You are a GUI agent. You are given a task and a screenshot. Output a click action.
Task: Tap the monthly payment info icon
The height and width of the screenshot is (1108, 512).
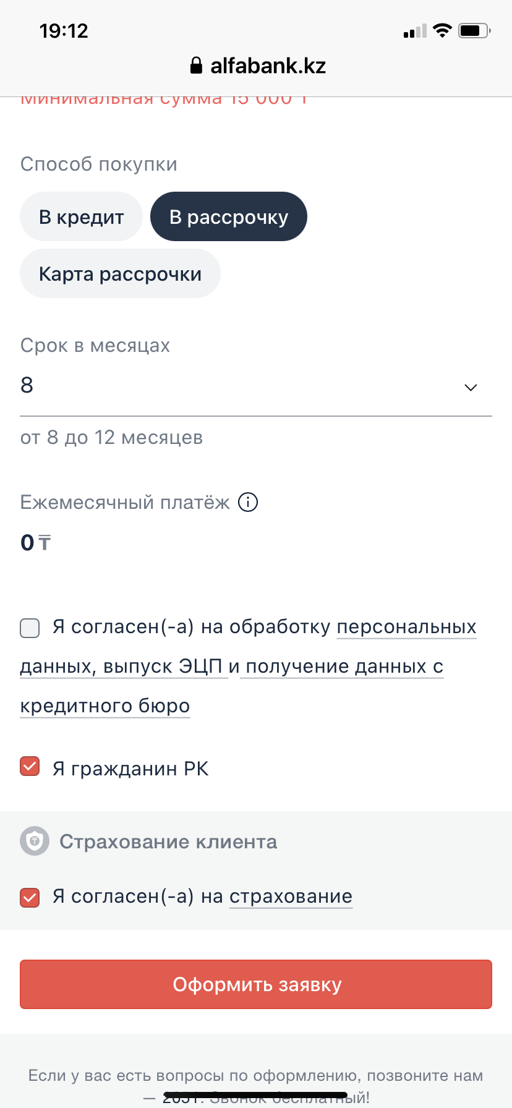click(248, 502)
